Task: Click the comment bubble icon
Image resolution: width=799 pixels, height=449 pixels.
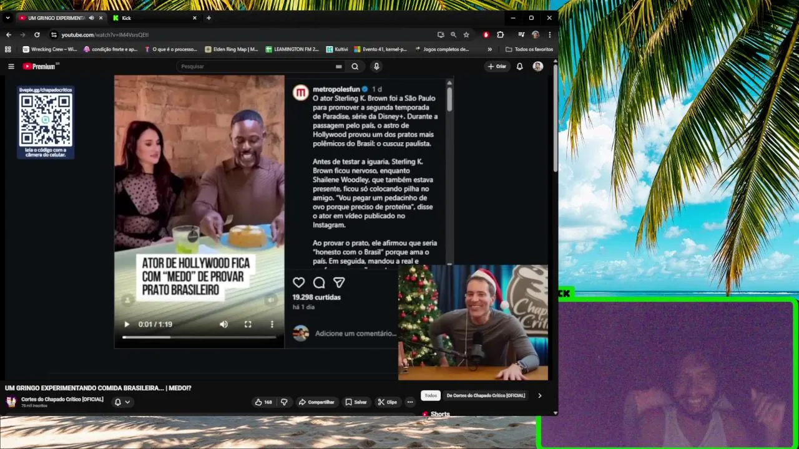Action: point(319,282)
